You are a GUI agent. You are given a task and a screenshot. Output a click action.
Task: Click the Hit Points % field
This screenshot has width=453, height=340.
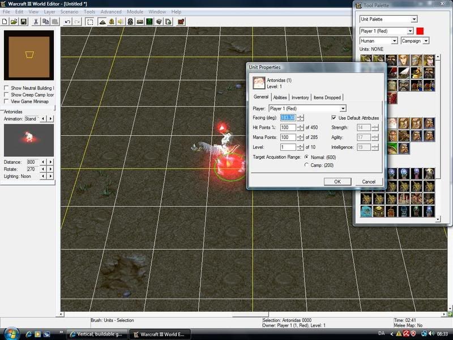coord(288,127)
